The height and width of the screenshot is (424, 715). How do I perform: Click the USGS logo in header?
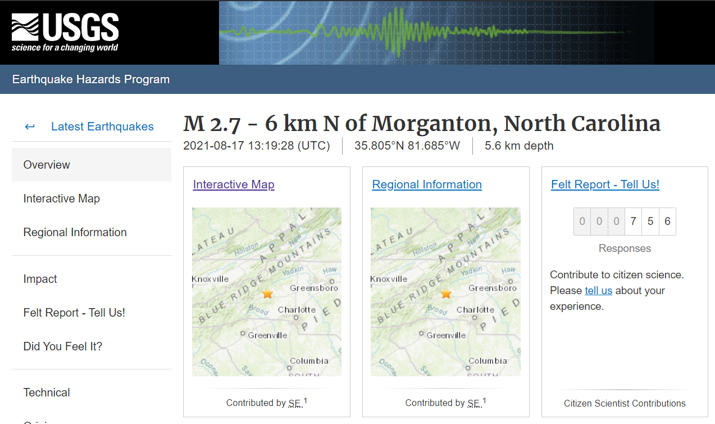pyautogui.click(x=65, y=32)
